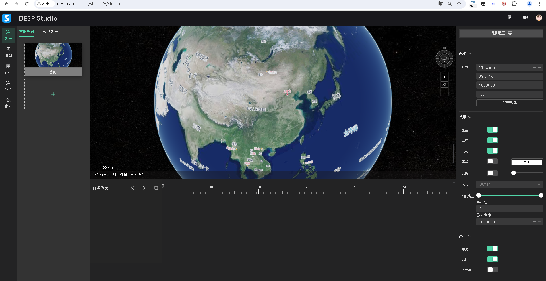The image size is (546, 281).
Task: Reset the map view with refresh icon
Action: 444,85
